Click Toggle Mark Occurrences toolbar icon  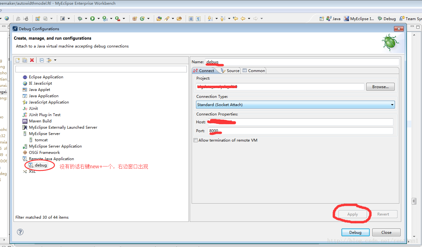coord(191,19)
